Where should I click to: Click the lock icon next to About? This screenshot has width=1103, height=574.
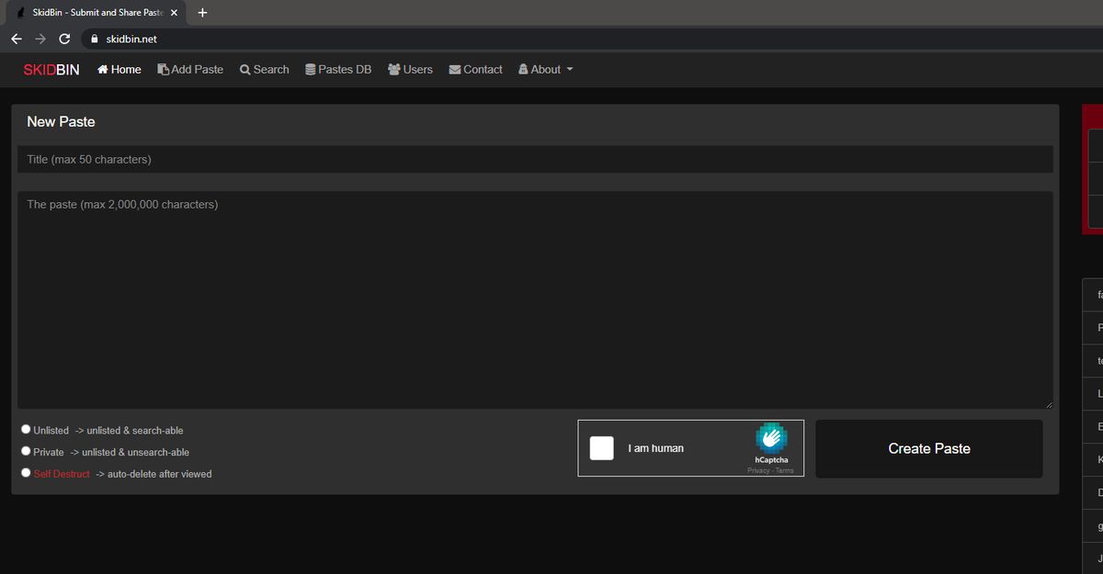pyautogui.click(x=523, y=69)
